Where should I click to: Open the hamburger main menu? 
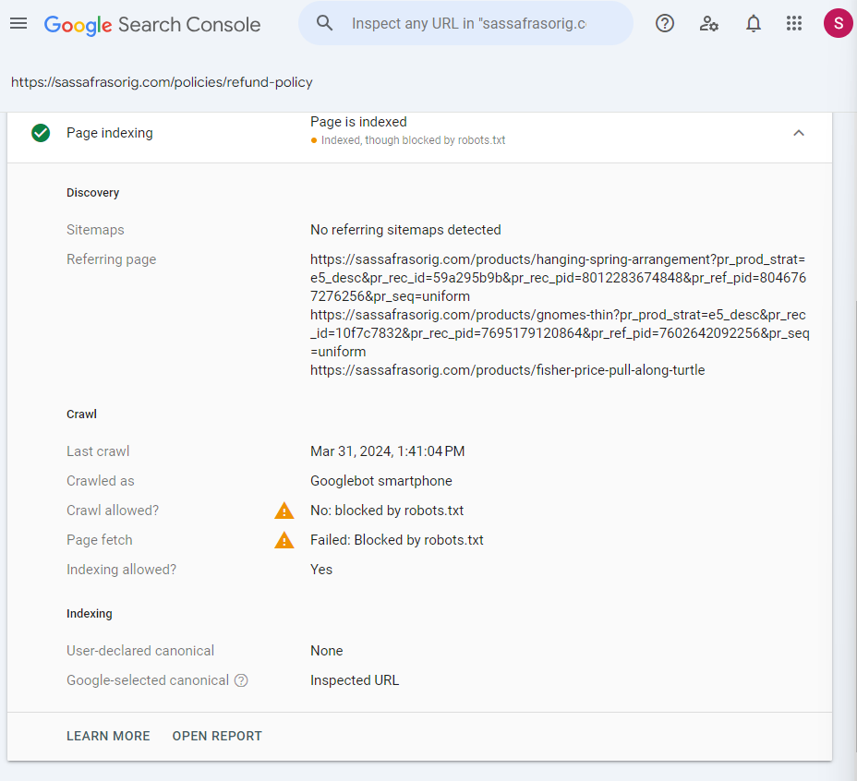point(18,23)
